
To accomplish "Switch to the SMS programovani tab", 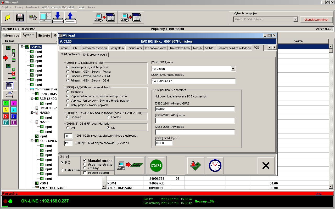I will click(x=95, y=55).
